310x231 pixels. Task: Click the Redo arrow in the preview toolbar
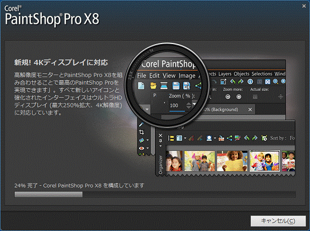tap(241, 81)
